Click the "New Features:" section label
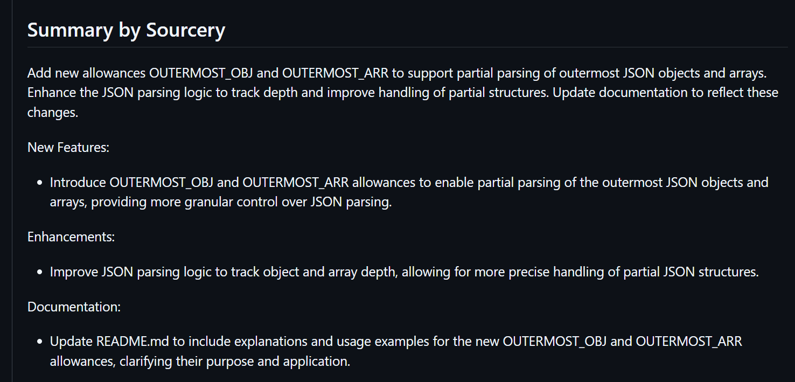 tap(68, 147)
